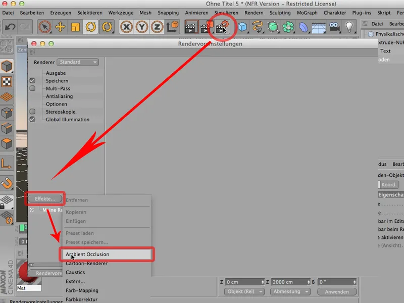Click the green NURBS generator icon

click(x=273, y=27)
